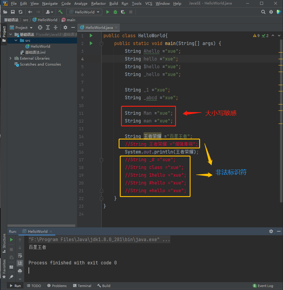Open the Terminal tool window

pos(82,286)
